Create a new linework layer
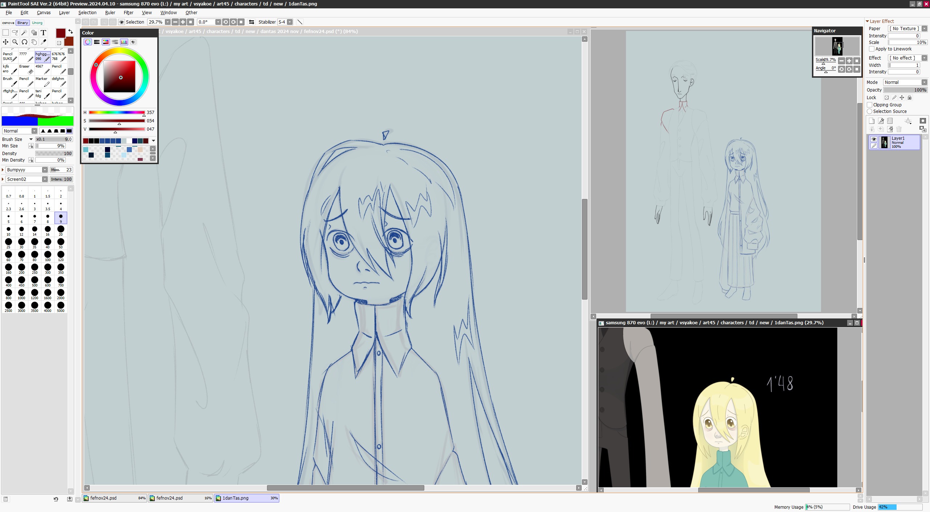This screenshot has width=930, height=512. click(x=881, y=121)
